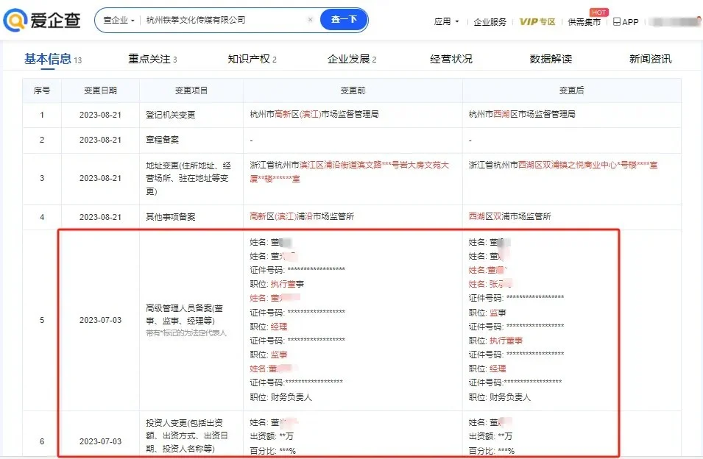Switch to the 重点关注 tab
The image size is (703, 459).
(152, 59)
